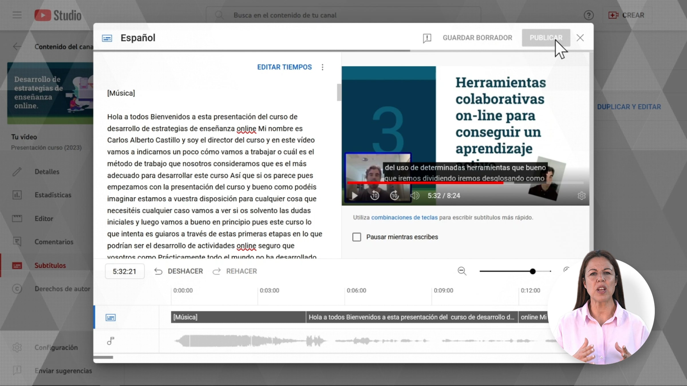Viewport: 687px width, 386px height.
Task: Click the timeline zoom slider handle
Action: [x=532, y=271]
